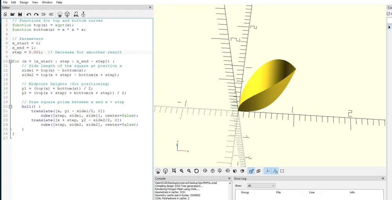Open the Edit menu

coord(13,2)
